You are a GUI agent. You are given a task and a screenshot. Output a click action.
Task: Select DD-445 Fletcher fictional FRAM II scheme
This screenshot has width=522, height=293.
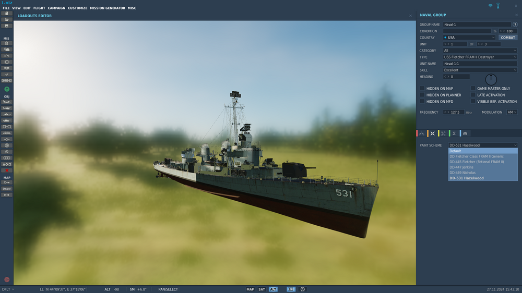coord(483,162)
